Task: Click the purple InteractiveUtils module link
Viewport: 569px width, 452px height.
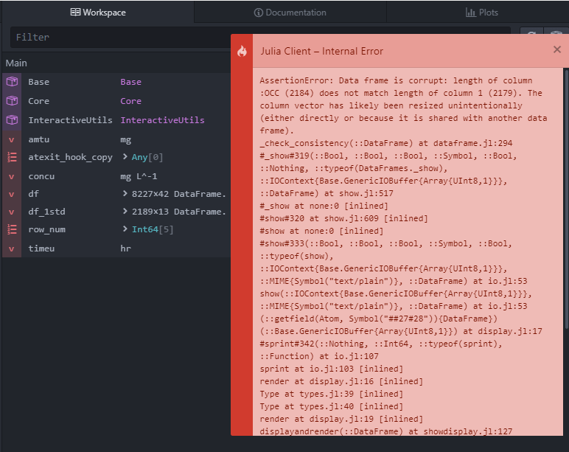Action: pos(162,120)
